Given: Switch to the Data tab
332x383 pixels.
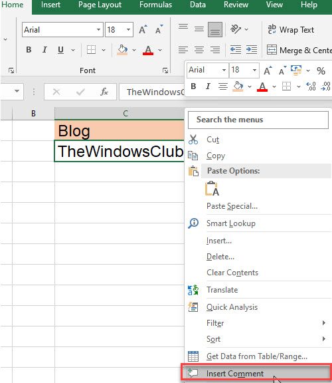Looking at the screenshot, I should coord(198,5).
